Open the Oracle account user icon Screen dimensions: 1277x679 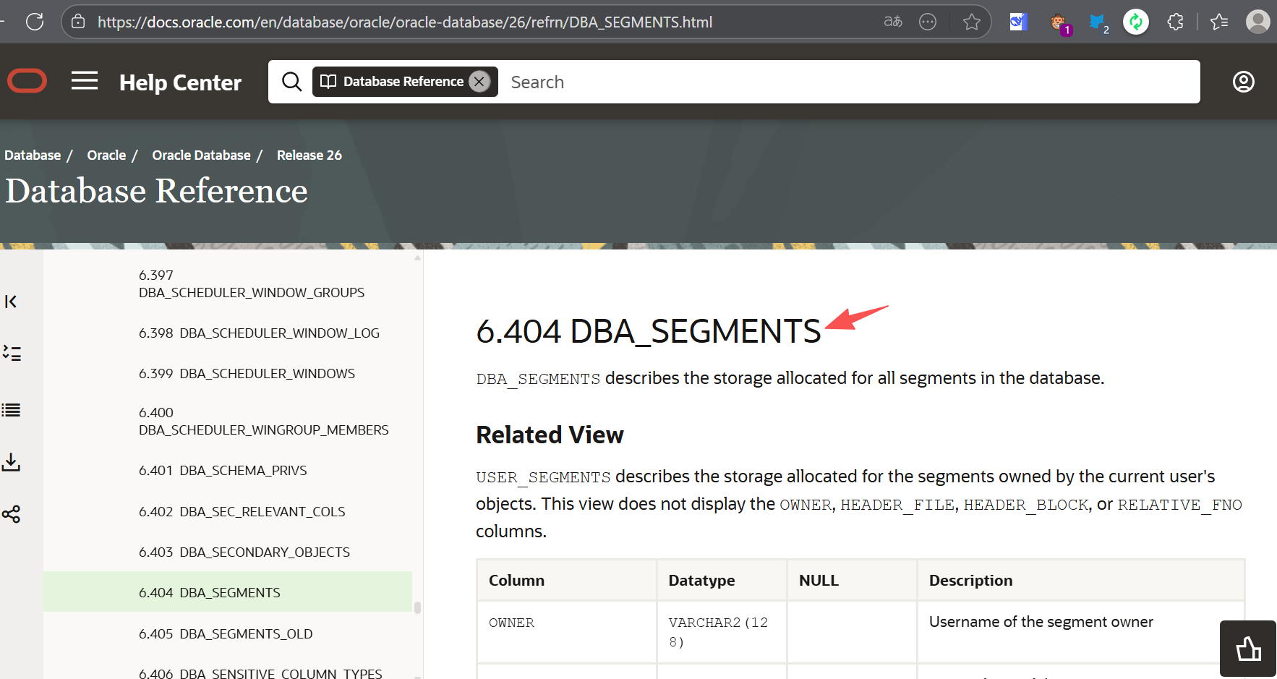[x=1244, y=82]
